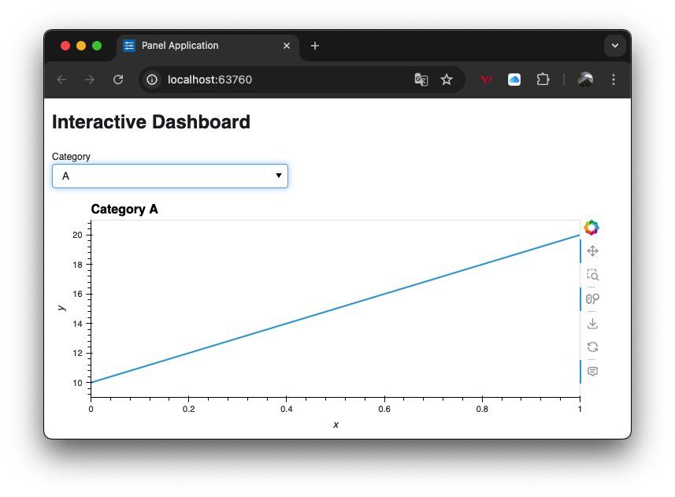Image resolution: width=675 pixels, height=497 pixels.
Task: Click the colorful Bokeh logo
Action: 592,228
